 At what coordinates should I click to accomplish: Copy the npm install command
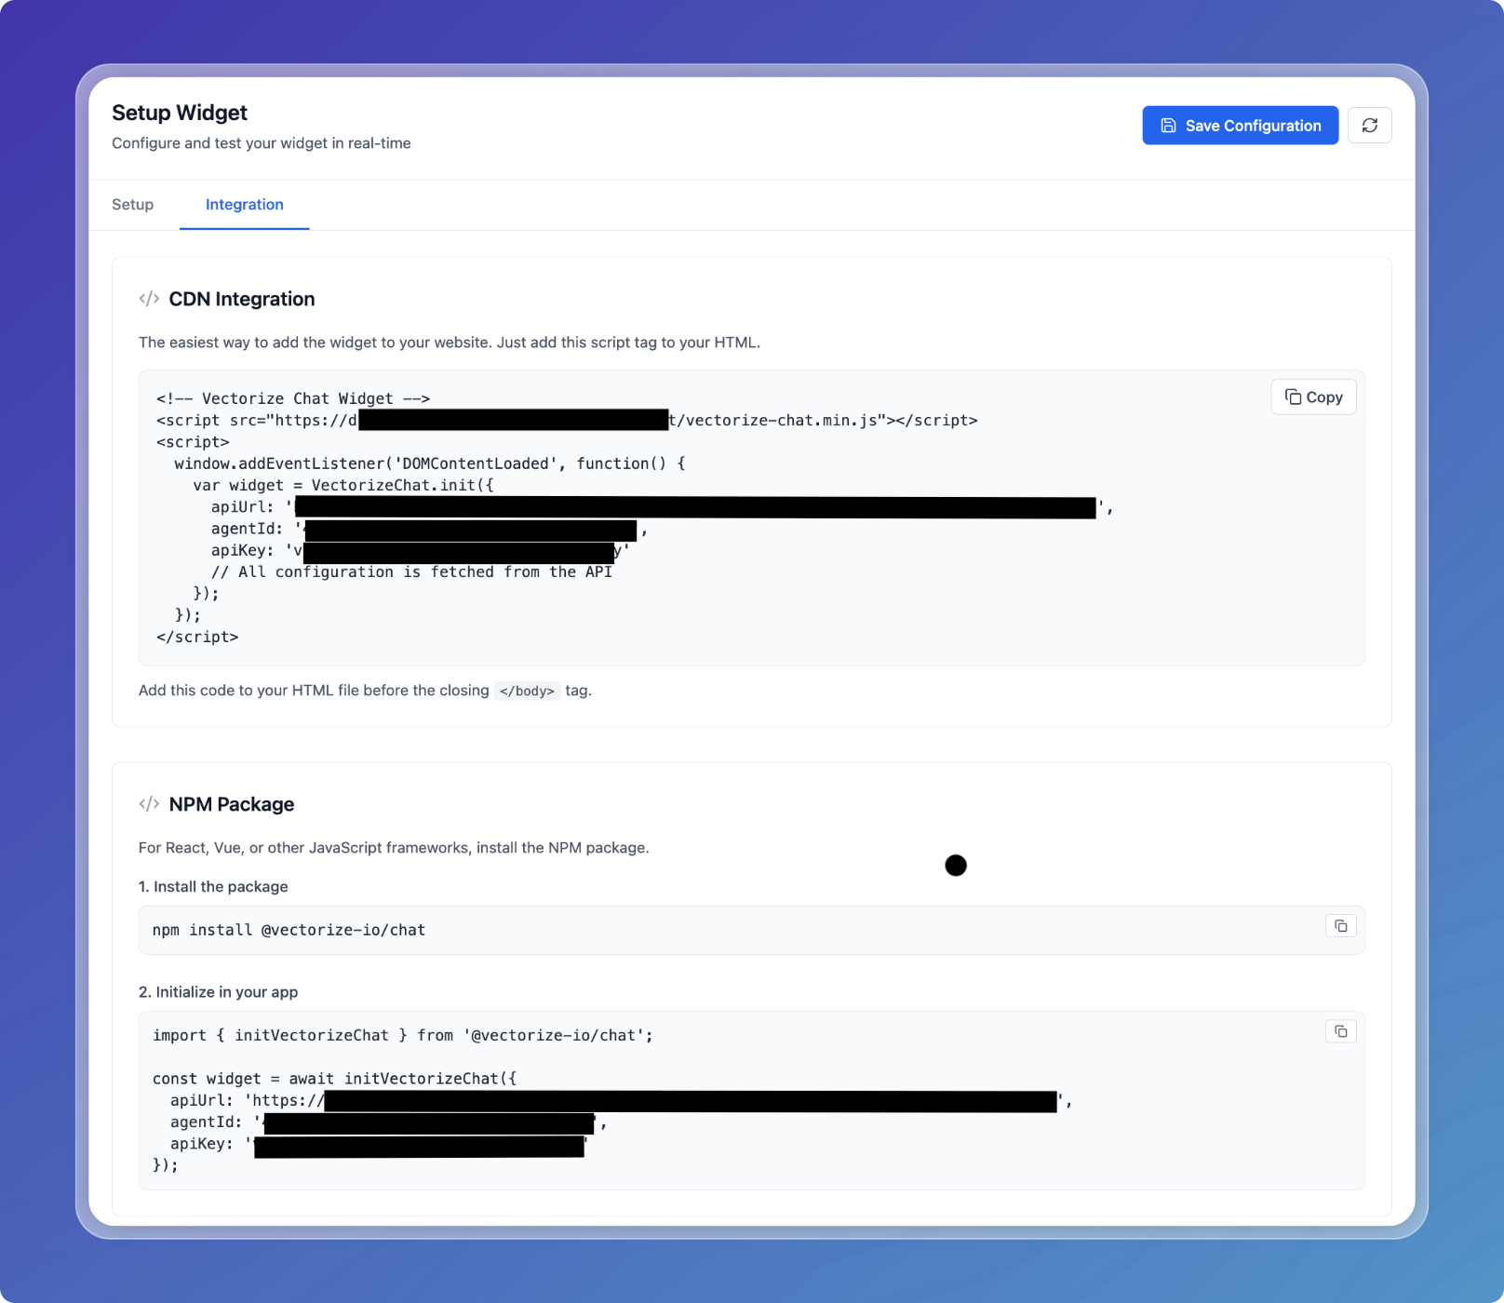coord(1340,926)
